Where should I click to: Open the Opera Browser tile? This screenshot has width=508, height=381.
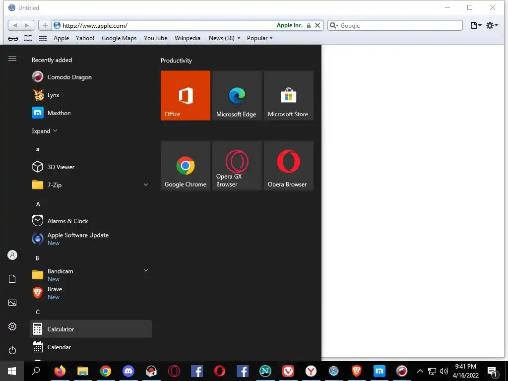click(x=288, y=166)
